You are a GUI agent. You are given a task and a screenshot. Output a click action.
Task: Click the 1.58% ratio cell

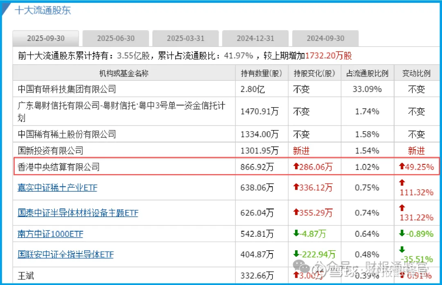(367, 135)
